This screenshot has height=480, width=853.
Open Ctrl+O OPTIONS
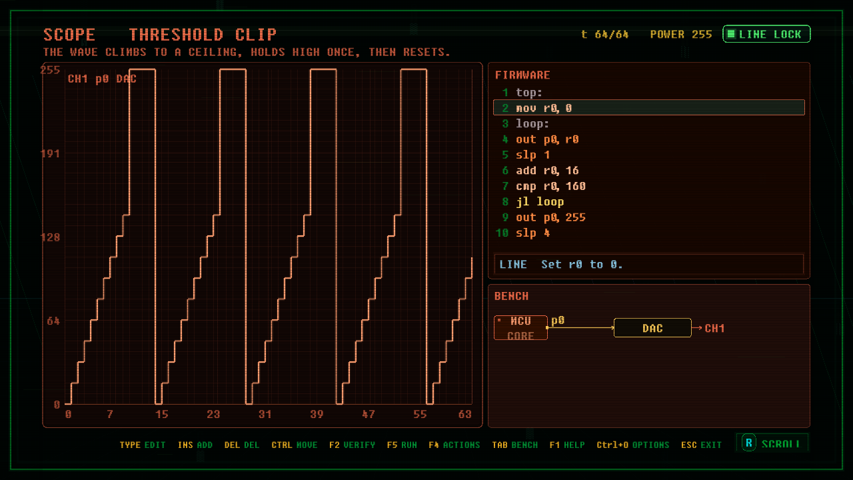[633, 445]
